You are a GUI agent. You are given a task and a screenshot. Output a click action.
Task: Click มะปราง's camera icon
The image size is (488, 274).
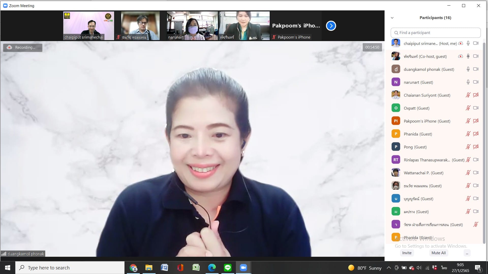click(x=476, y=212)
